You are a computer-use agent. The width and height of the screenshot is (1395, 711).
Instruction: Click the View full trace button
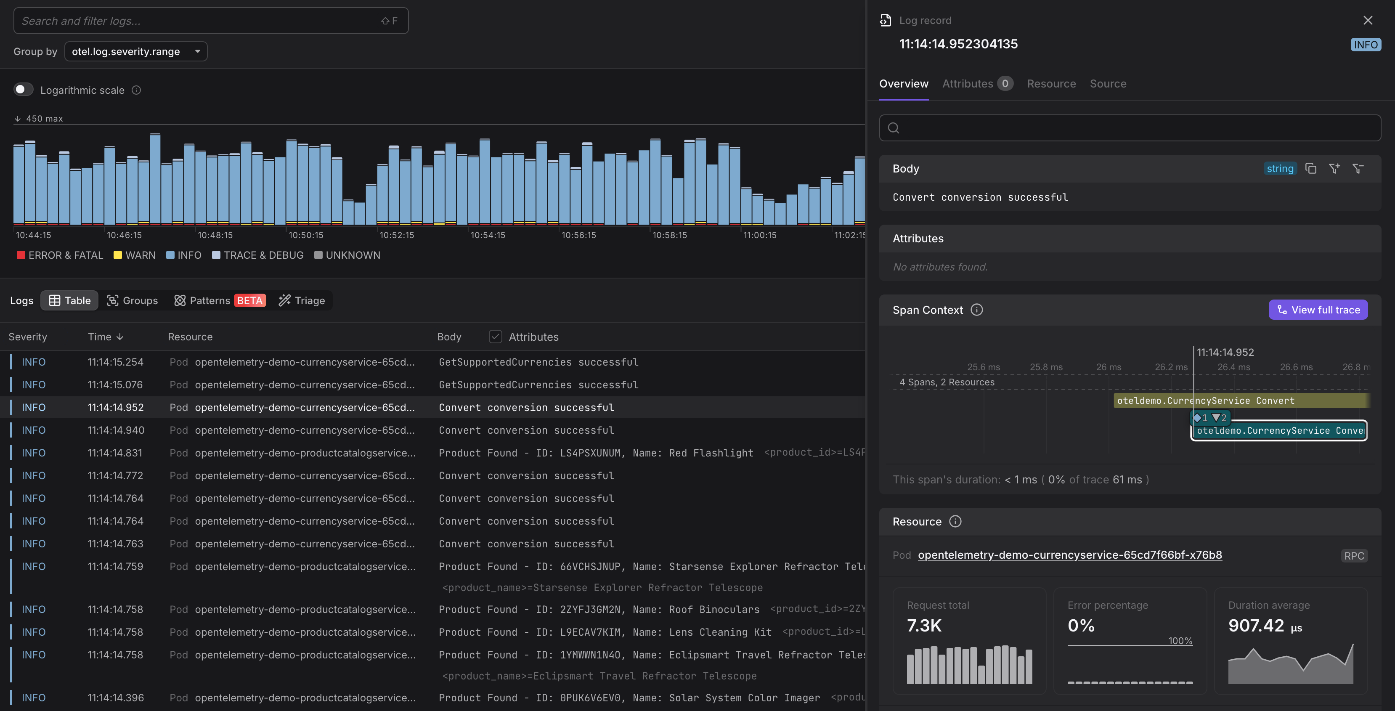(1318, 310)
